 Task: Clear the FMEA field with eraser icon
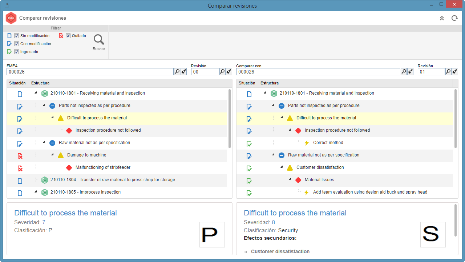(184, 72)
